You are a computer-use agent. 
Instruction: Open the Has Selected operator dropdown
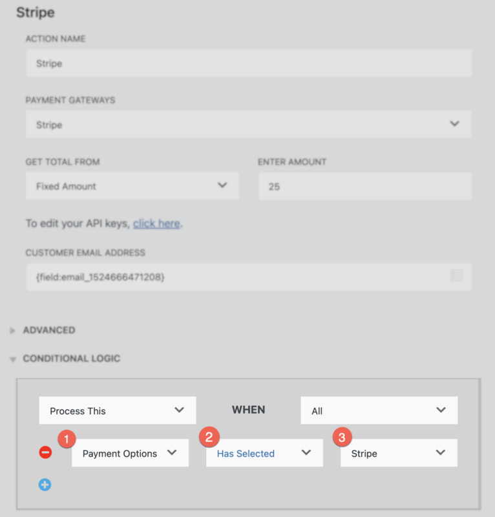pos(264,453)
